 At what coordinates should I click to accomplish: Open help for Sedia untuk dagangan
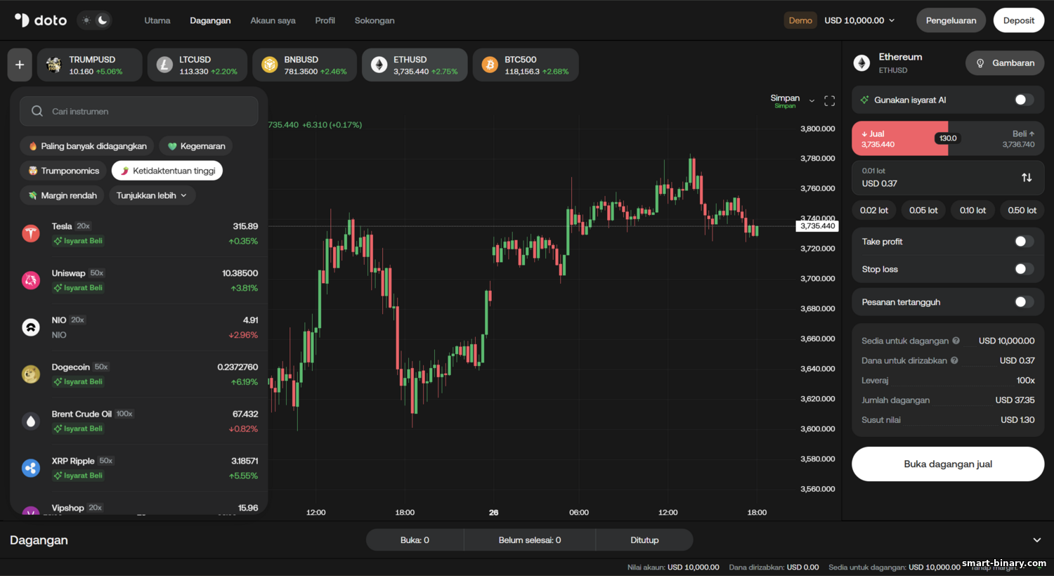(x=956, y=341)
